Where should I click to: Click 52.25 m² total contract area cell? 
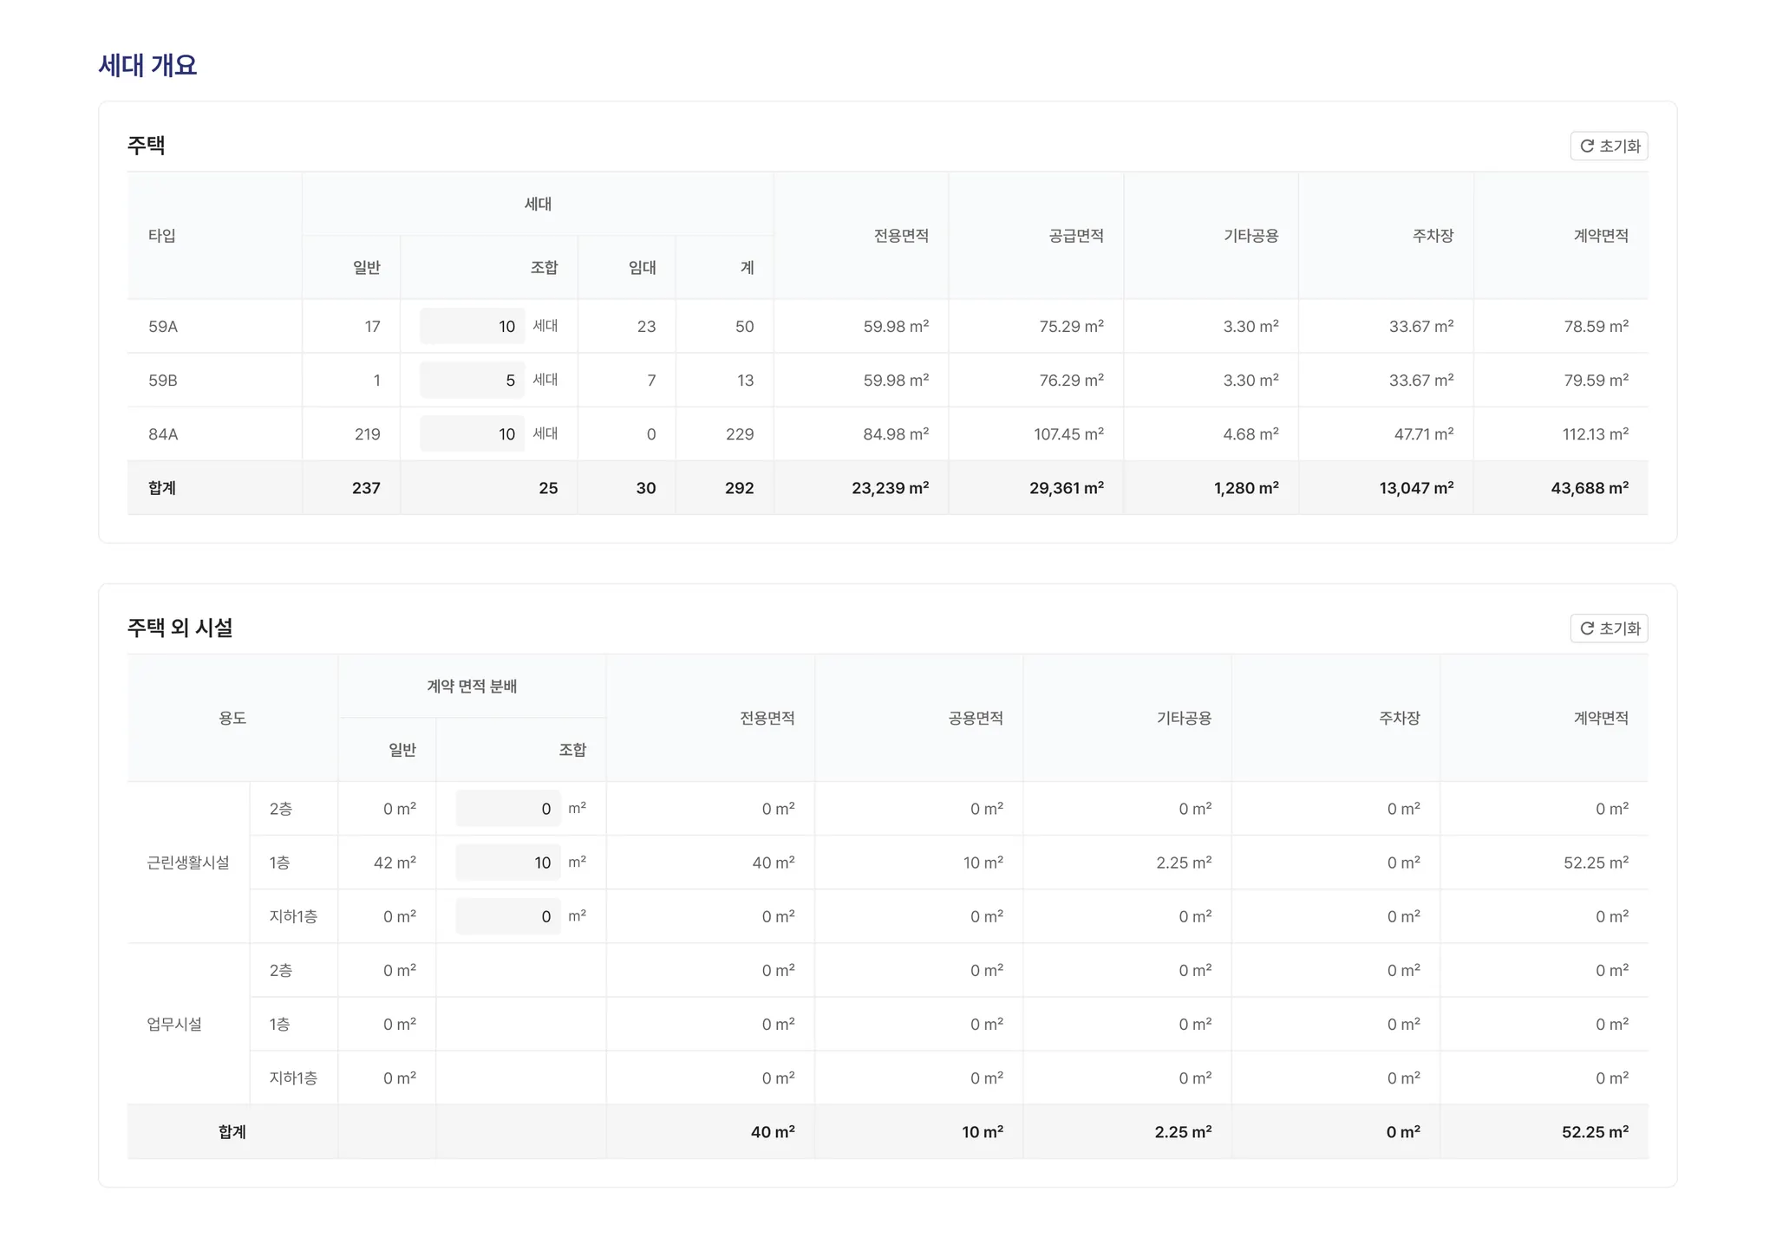tap(1594, 1130)
